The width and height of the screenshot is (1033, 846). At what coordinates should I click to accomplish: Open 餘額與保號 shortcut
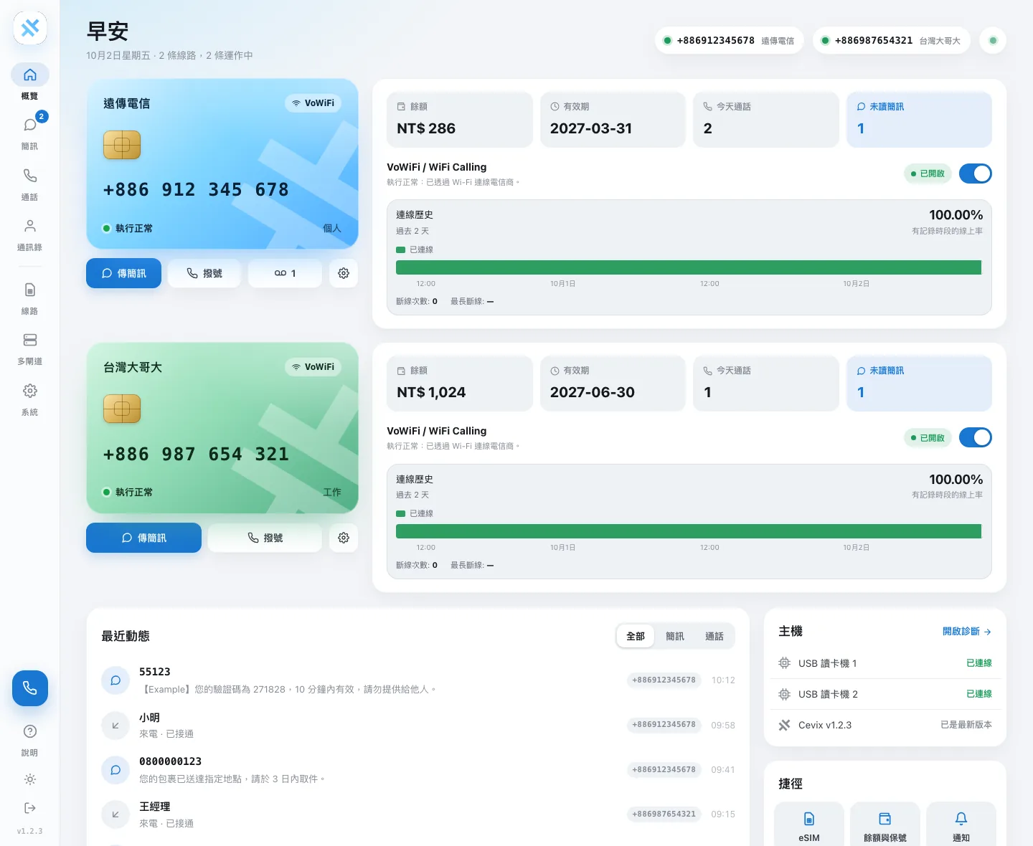(885, 824)
